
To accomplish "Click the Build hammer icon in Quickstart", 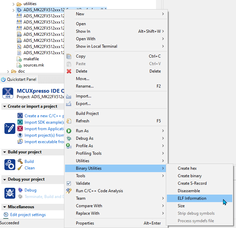I will [20, 162].
